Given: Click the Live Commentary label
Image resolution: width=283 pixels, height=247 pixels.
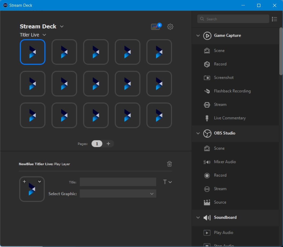Looking at the screenshot, I should tap(230, 118).
